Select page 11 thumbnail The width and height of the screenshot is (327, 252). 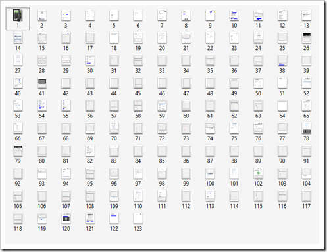258,15
